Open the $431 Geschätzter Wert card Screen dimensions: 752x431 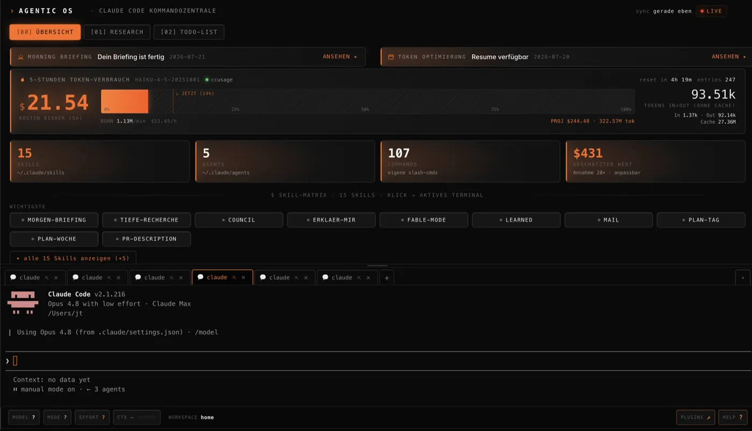(x=655, y=162)
